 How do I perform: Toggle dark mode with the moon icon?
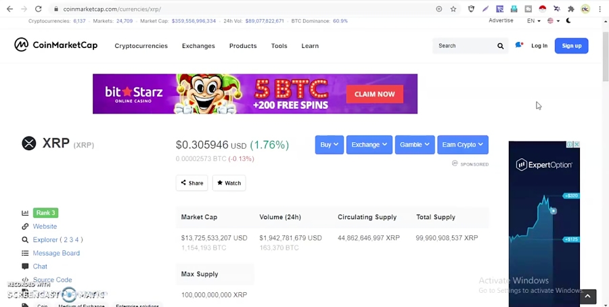[568, 20]
